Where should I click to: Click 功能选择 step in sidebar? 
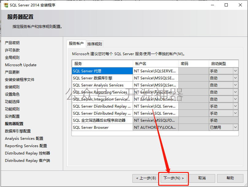pos(12,101)
